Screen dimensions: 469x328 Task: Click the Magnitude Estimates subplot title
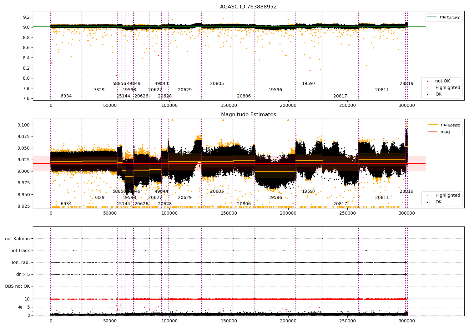tap(248, 115)
